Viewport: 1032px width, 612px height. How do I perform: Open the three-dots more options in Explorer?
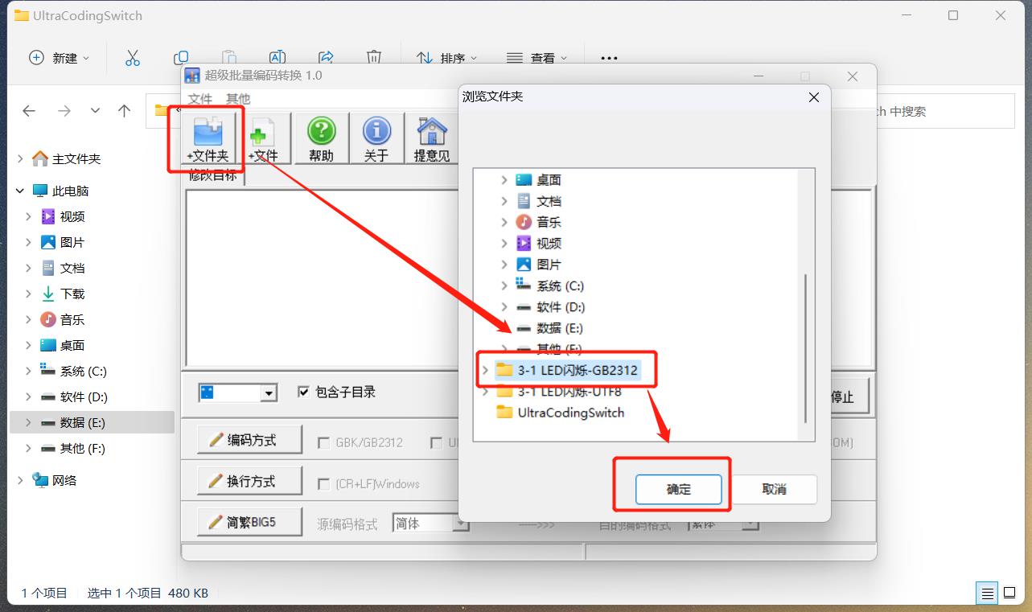[609, 58]
